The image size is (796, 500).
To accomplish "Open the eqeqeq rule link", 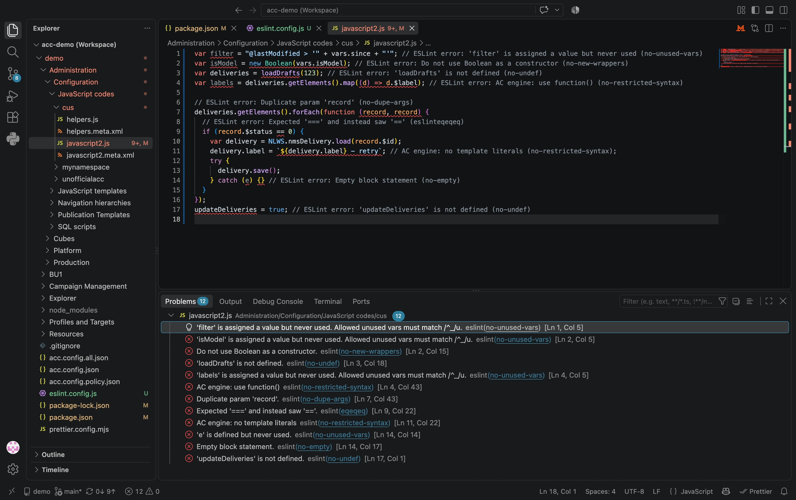I will point(353,411).
